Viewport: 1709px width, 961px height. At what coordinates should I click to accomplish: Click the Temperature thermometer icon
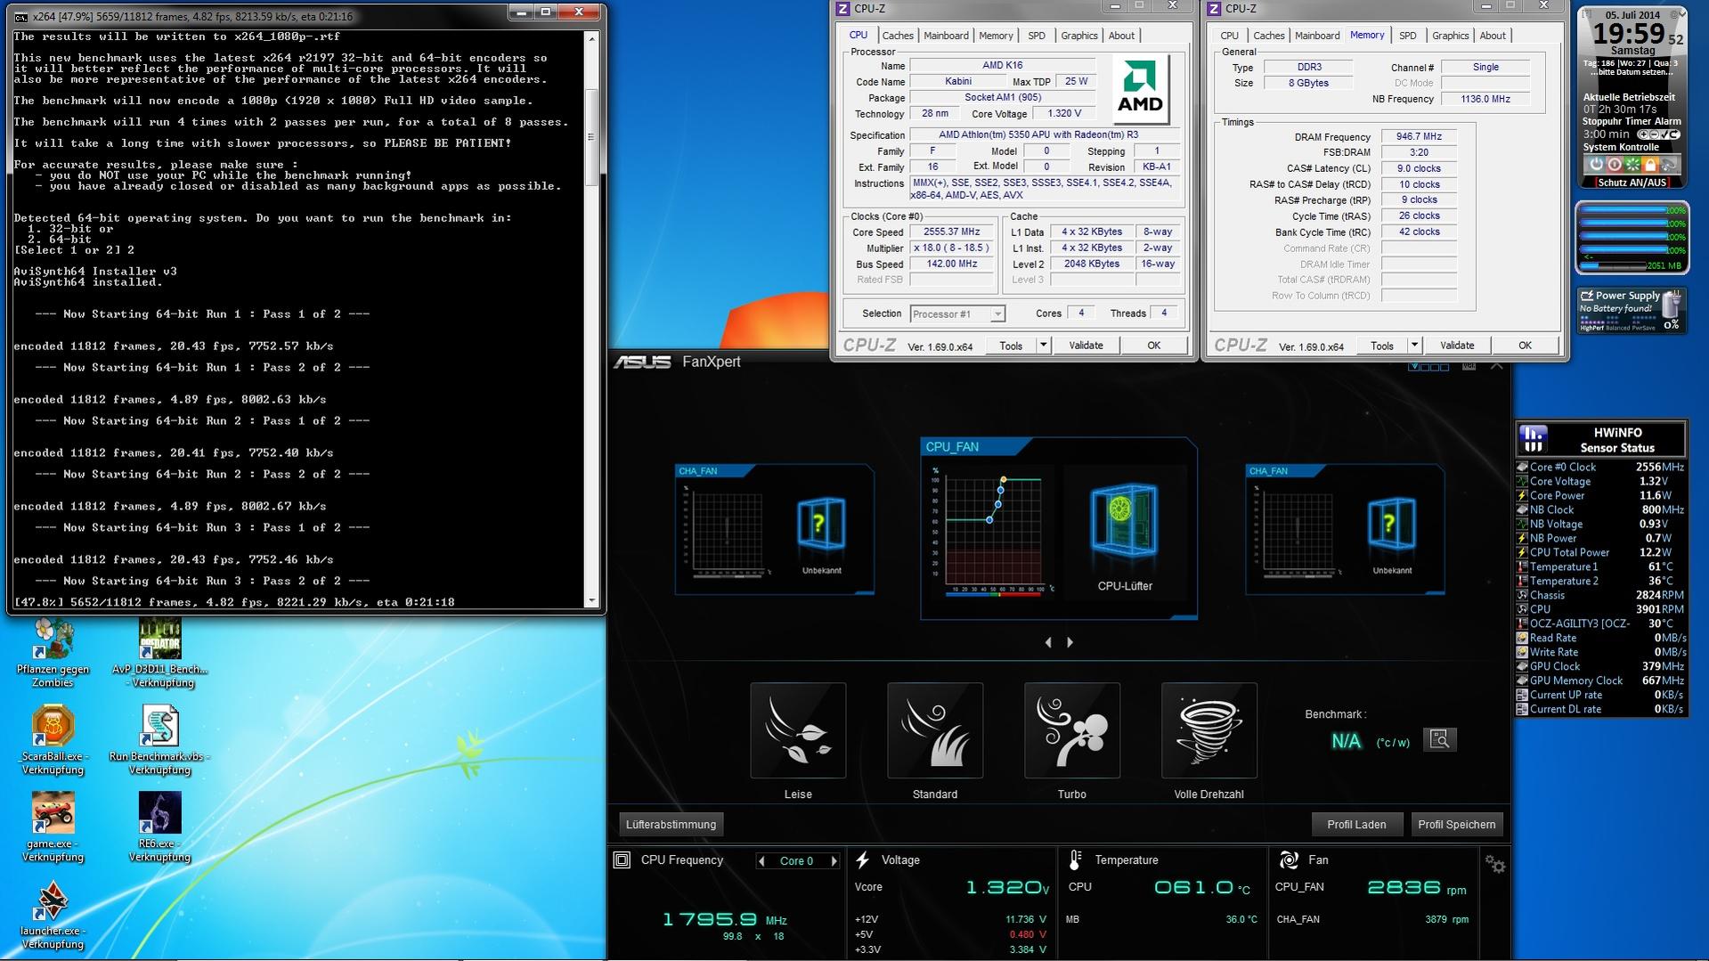click(1075, 859)
